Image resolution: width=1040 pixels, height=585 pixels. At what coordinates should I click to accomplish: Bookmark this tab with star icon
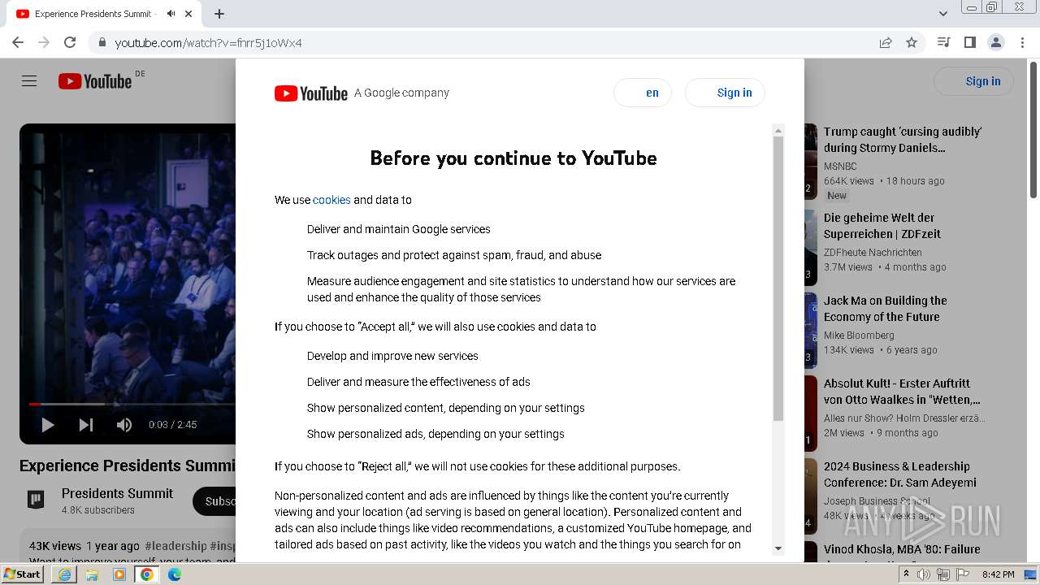(912, 42)
